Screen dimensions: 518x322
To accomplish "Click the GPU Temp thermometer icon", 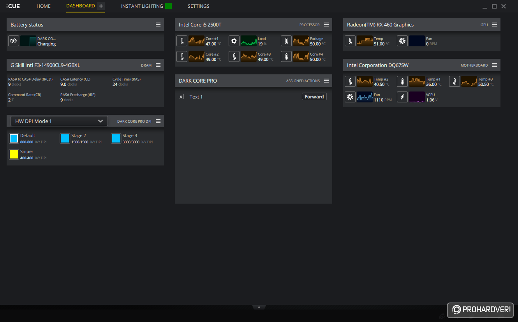I will coord(350,41).
